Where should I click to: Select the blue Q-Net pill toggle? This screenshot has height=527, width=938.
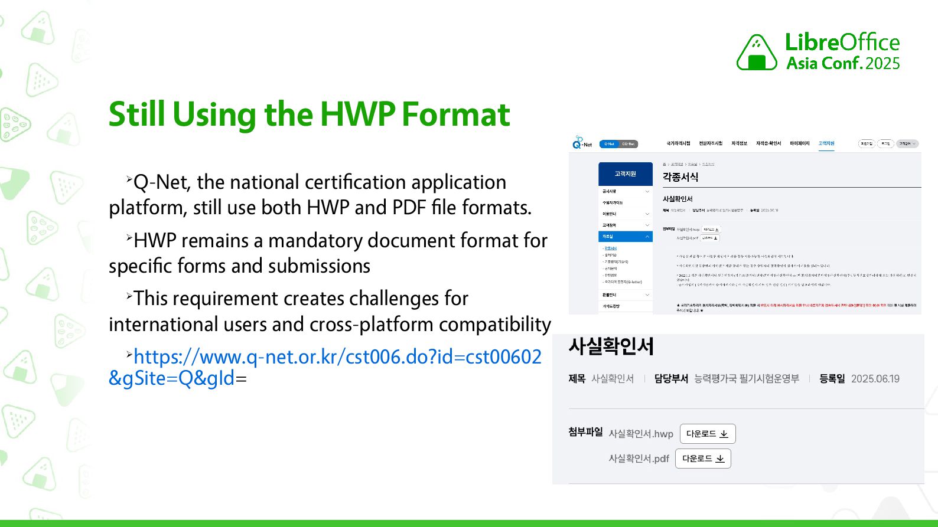[609, 144]
